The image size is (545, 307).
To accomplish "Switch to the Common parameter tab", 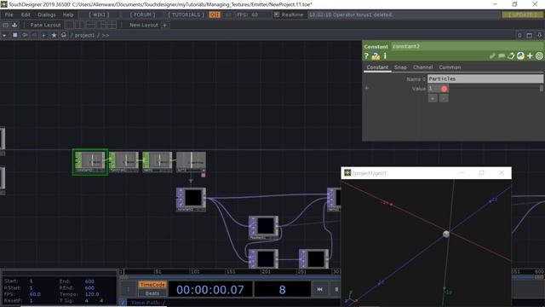I will coord(450,67).
